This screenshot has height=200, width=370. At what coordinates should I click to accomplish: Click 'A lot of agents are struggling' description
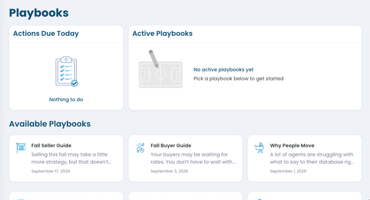[312, 158]
